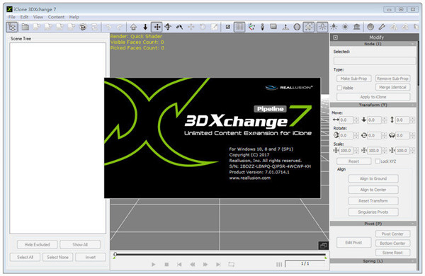
Task: Click the pivot joystick icon
Action: (x=285, y=27)
